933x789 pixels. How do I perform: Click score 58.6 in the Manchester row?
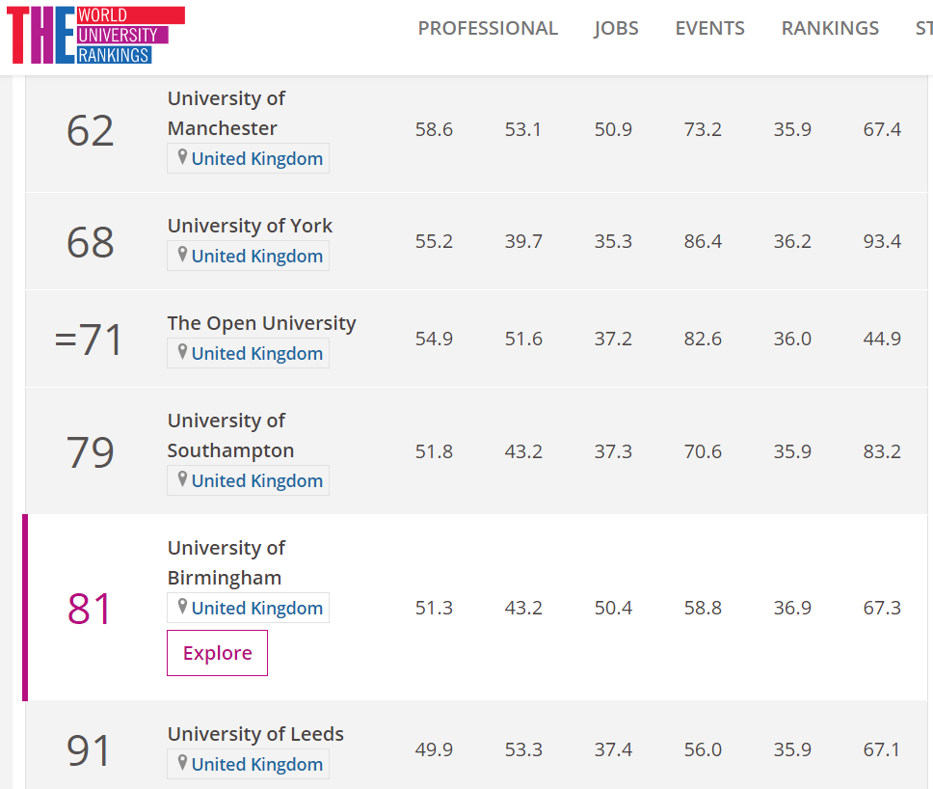click(x=434, y=129)
